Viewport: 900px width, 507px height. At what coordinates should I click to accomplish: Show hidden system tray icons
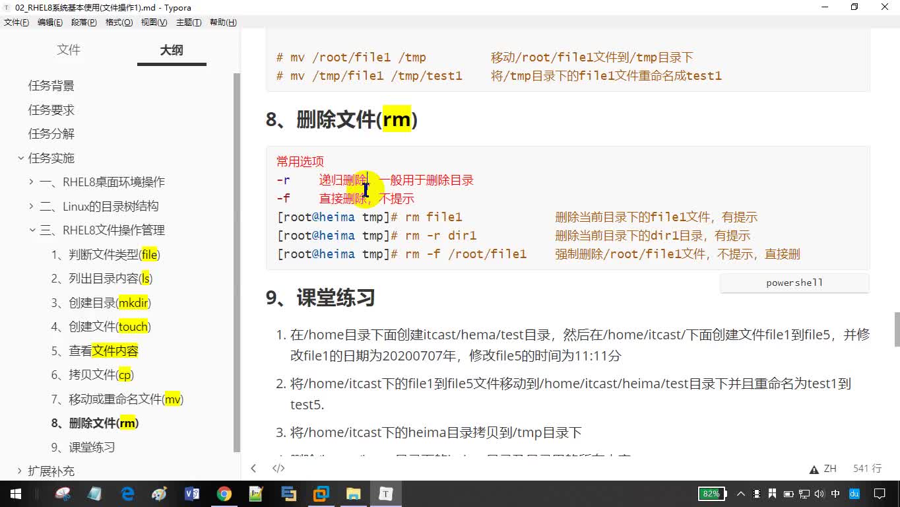(x=742, y=494)
